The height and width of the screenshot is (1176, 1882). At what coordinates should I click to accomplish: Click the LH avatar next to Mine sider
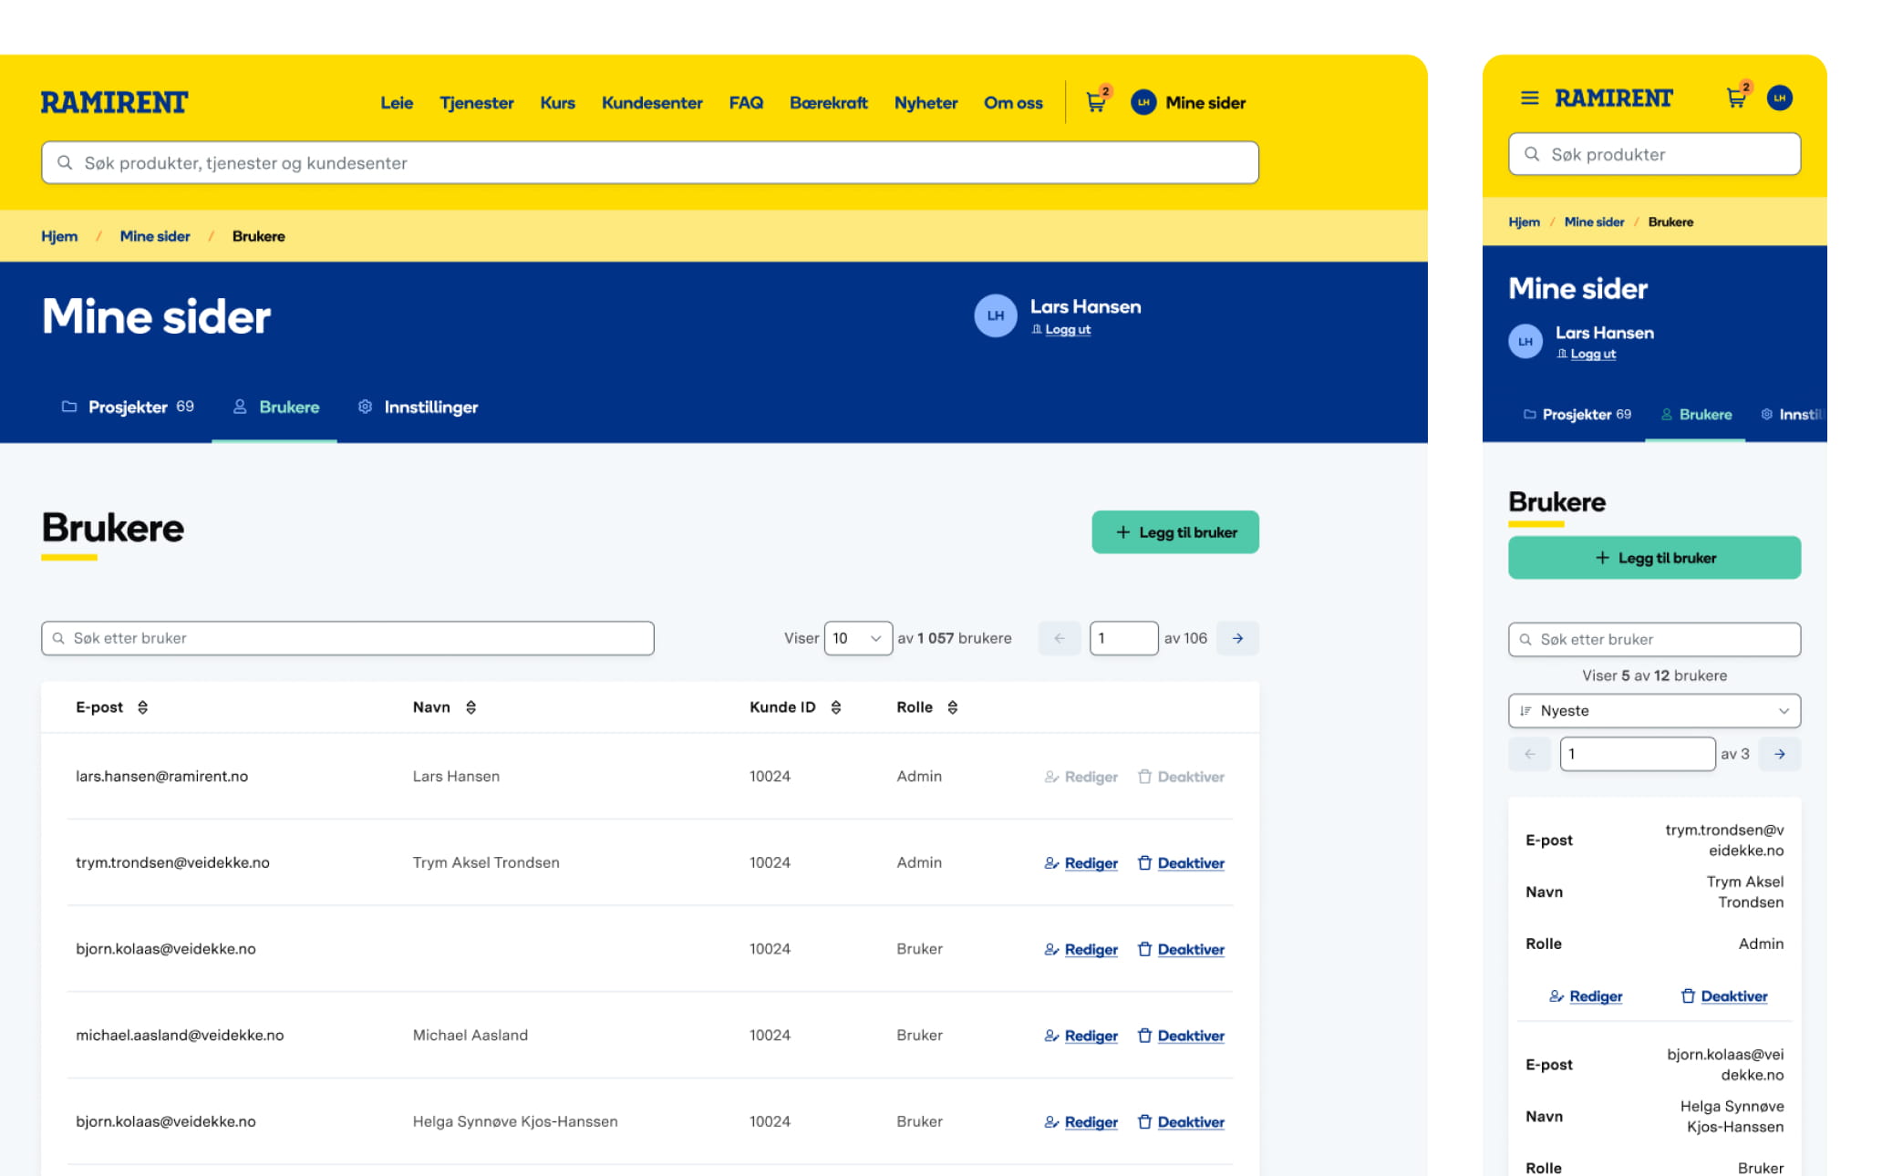tap(1143, 102)
